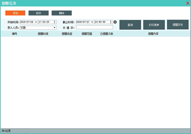
Task: Click the end time field showing 23:59:59
Action: point(101,22)
